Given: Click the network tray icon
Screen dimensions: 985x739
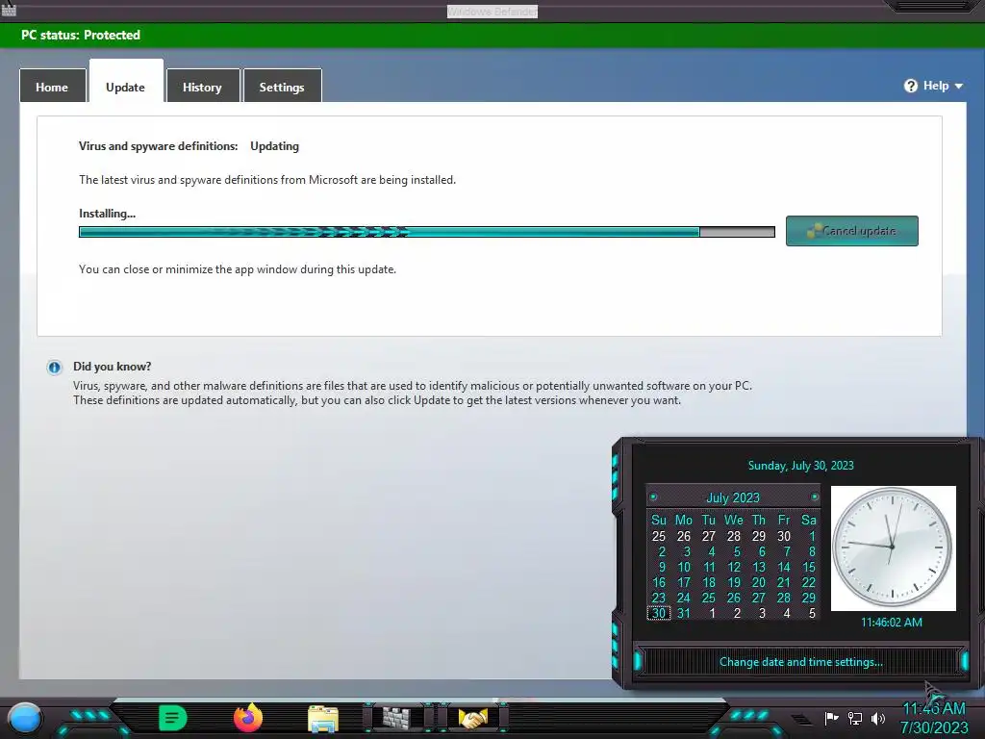Looking at the screenshot, I should point(855,718).
